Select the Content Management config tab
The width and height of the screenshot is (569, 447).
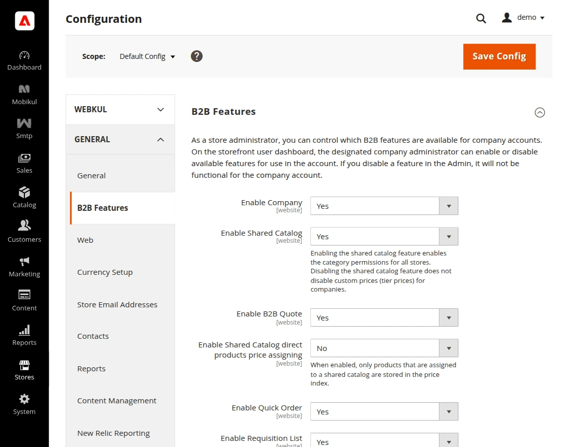(x=117, y=401)
